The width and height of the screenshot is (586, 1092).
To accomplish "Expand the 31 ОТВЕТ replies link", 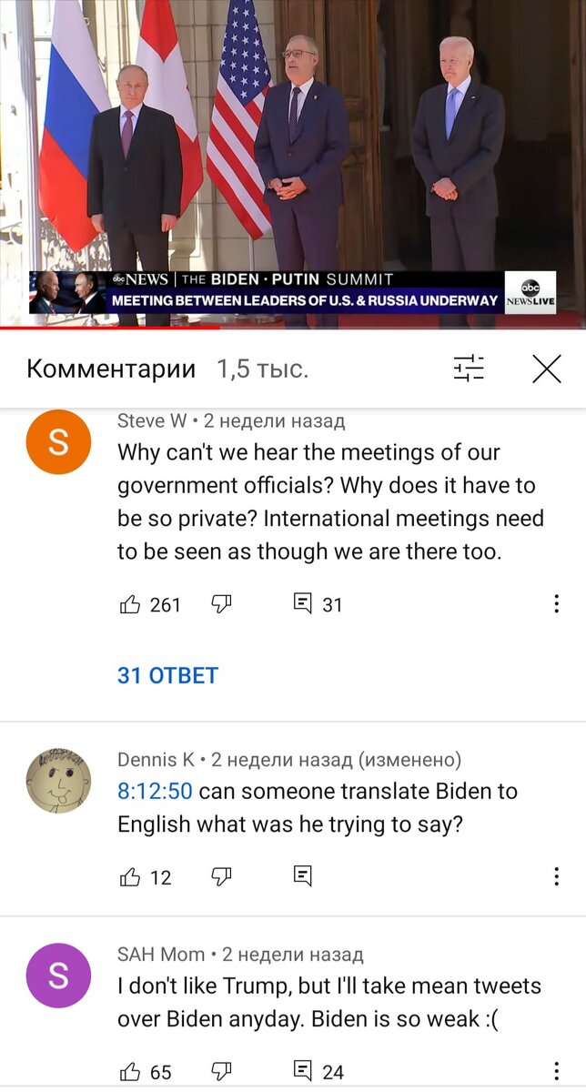I will tap(167, 675).
